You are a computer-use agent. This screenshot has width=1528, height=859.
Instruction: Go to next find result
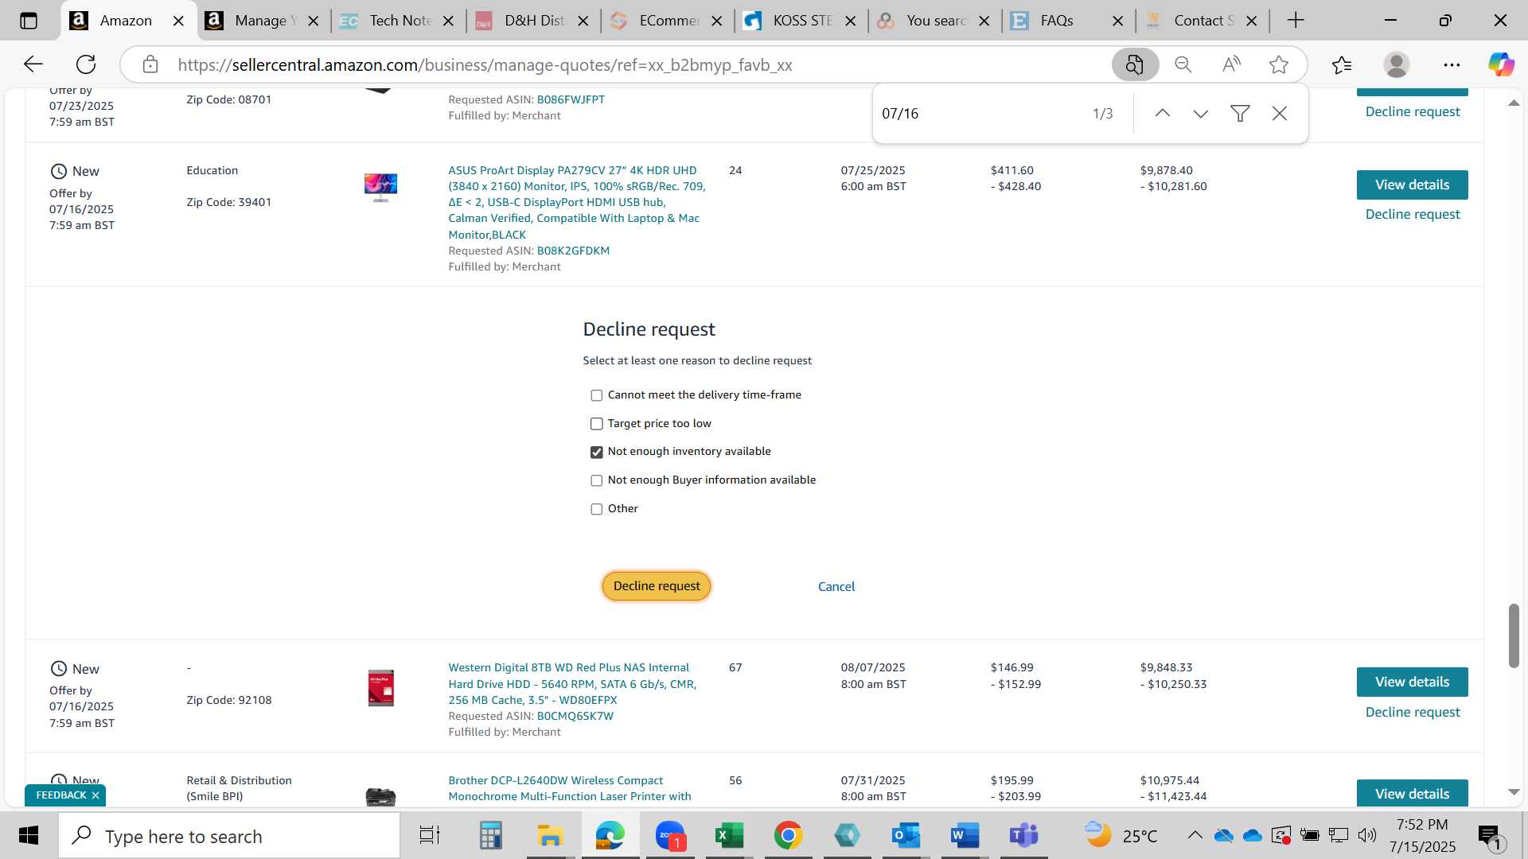1200,114
